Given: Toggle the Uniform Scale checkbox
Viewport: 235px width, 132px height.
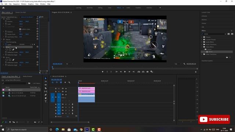Looking at the screenshot, I should 20,29.
